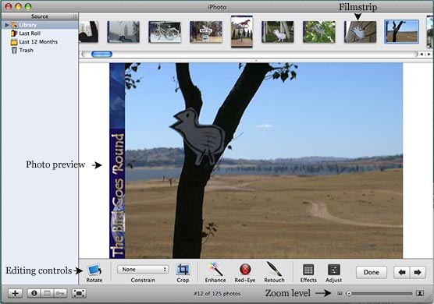Close the iPhoto window
This screenshot has height=304, width=434.
(x=9, y=6)
